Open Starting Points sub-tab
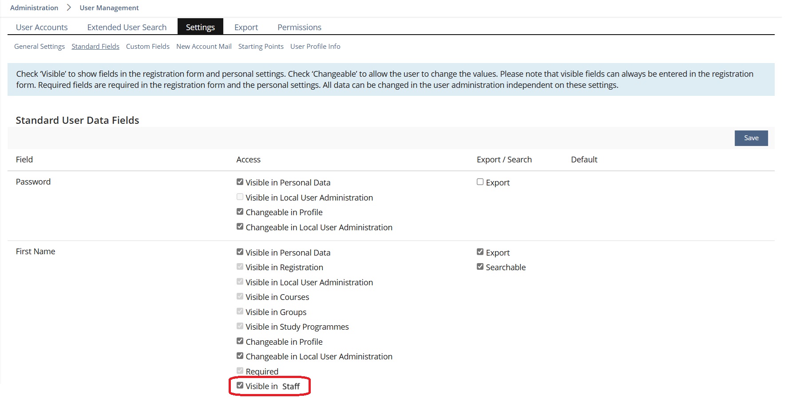The width and height of the screenshot is (792, 402). tap(261, 47)
